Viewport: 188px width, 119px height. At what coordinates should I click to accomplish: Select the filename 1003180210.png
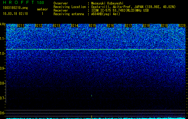[x=16, y=8]
